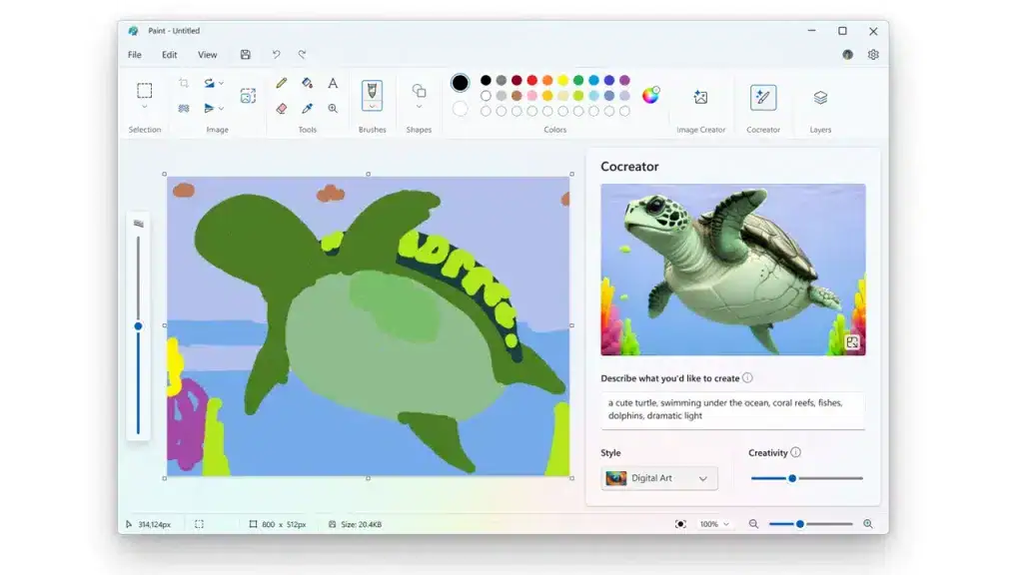1023x575 pixels.
Task: Select the Eraser tool
Action: click(x=282, y=109)
